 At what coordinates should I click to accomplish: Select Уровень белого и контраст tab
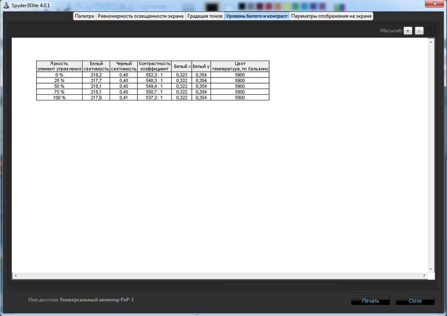256,16
